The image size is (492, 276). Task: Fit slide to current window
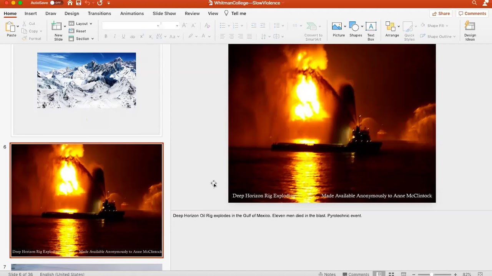(480, 274)
